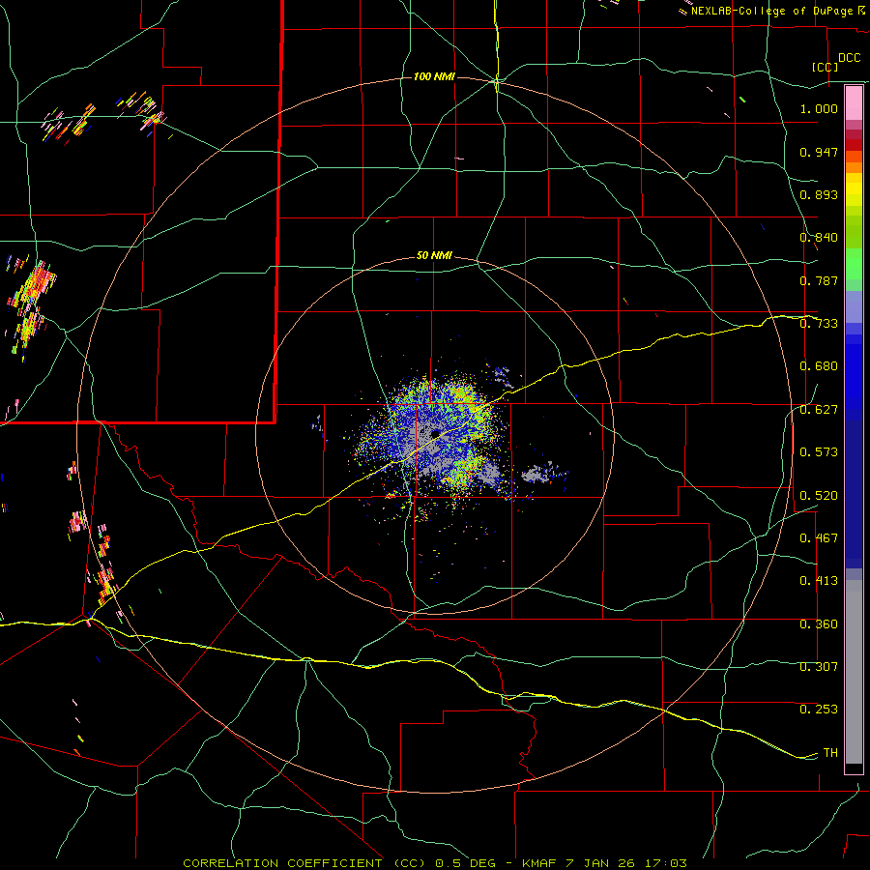
Task: Click the 50 NMI range ring label
Action: tap(434, 256)
